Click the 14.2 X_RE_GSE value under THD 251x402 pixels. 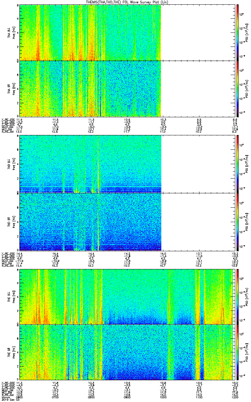127,253
